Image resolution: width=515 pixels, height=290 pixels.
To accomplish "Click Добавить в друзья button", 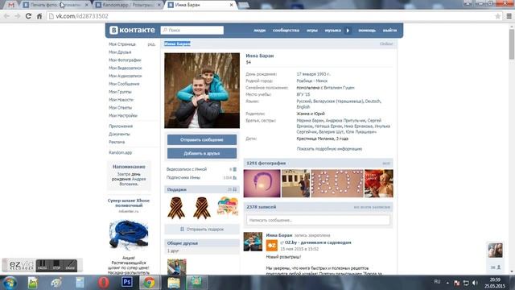I will (x=202, y=153).
